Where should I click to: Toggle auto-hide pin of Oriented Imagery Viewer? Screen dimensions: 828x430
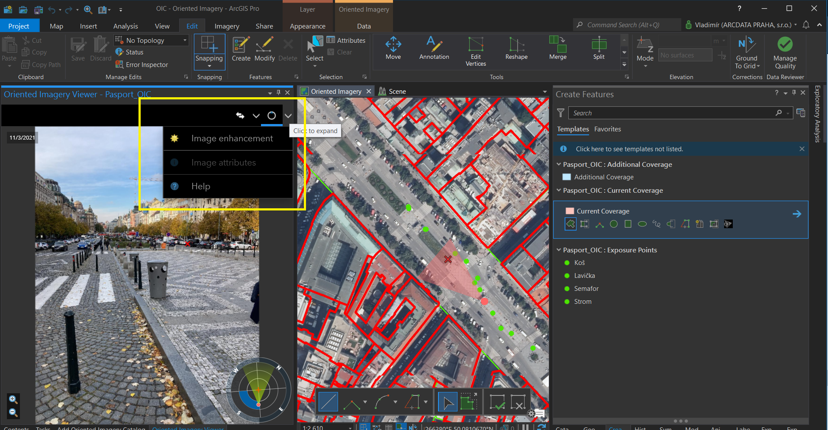(278, 92)
